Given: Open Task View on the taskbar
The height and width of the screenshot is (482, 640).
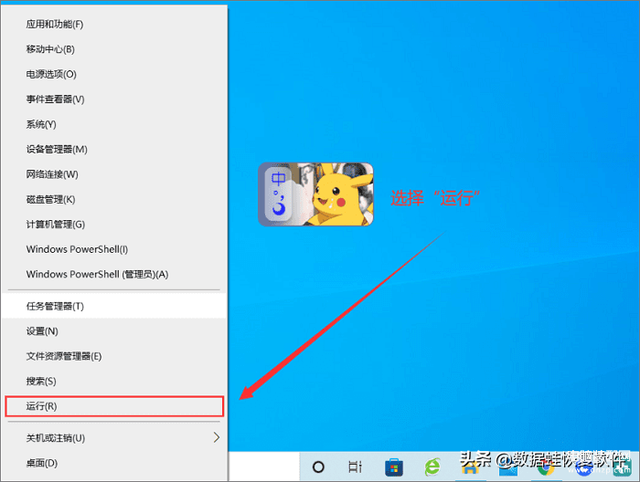Looking at the screenshot, I should 355,466.
